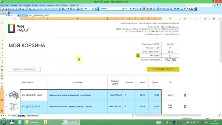
Task: Click the yellow percent discount icon
Action: tap(138, 56)
